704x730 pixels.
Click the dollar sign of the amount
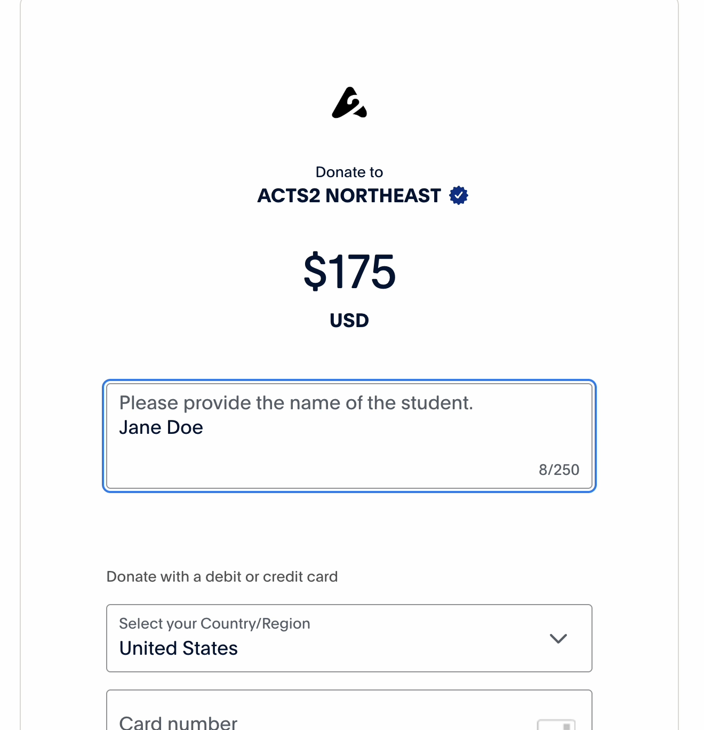315,272
